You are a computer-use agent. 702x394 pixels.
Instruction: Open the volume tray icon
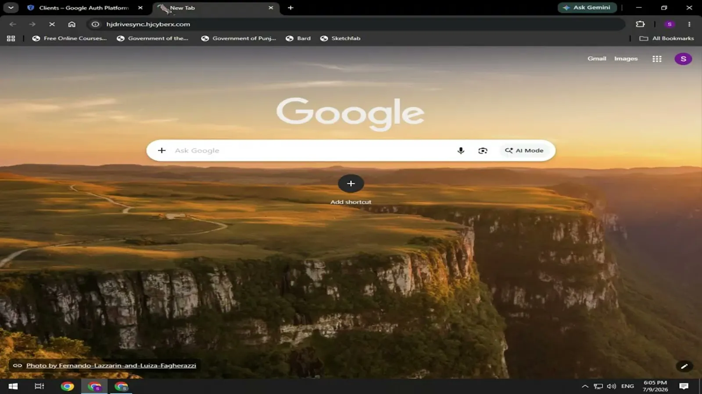611,386
